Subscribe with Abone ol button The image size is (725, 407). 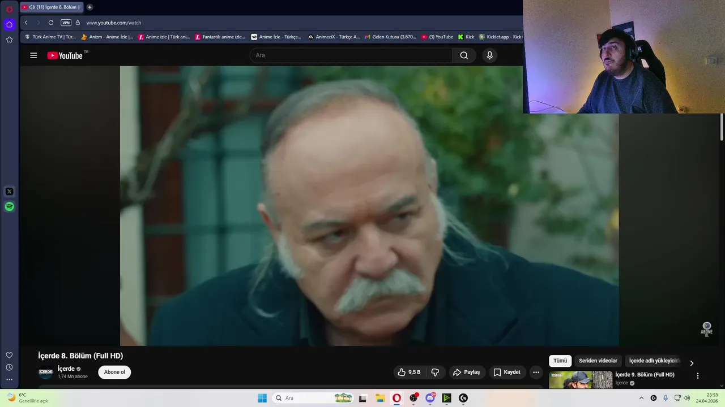point(114,372)
